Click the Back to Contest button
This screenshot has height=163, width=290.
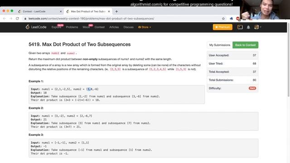pos(245,45)
